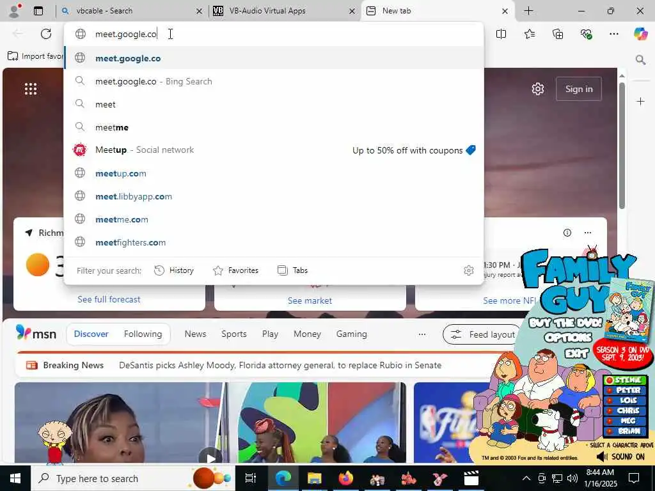The image size is (655, 491).
Task: Choose the meet.google.co URL suggestion
Action: click(274, 58)
